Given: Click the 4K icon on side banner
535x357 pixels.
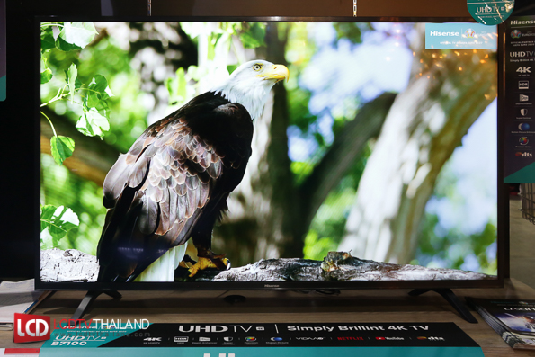Looking at the screenshot, I should 523,70.
